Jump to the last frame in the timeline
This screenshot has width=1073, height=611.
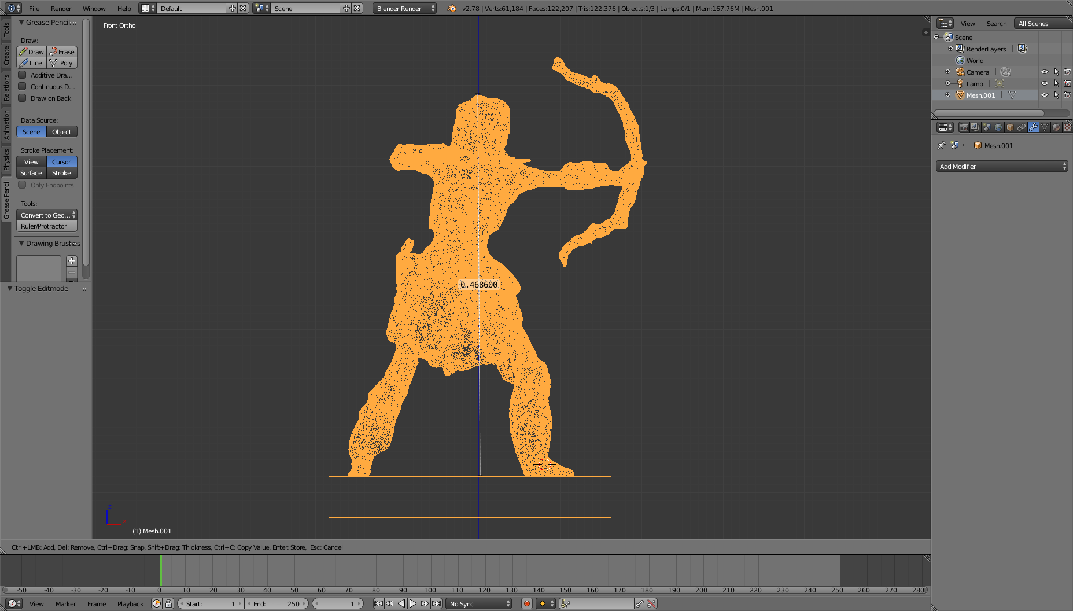point(437,603)
